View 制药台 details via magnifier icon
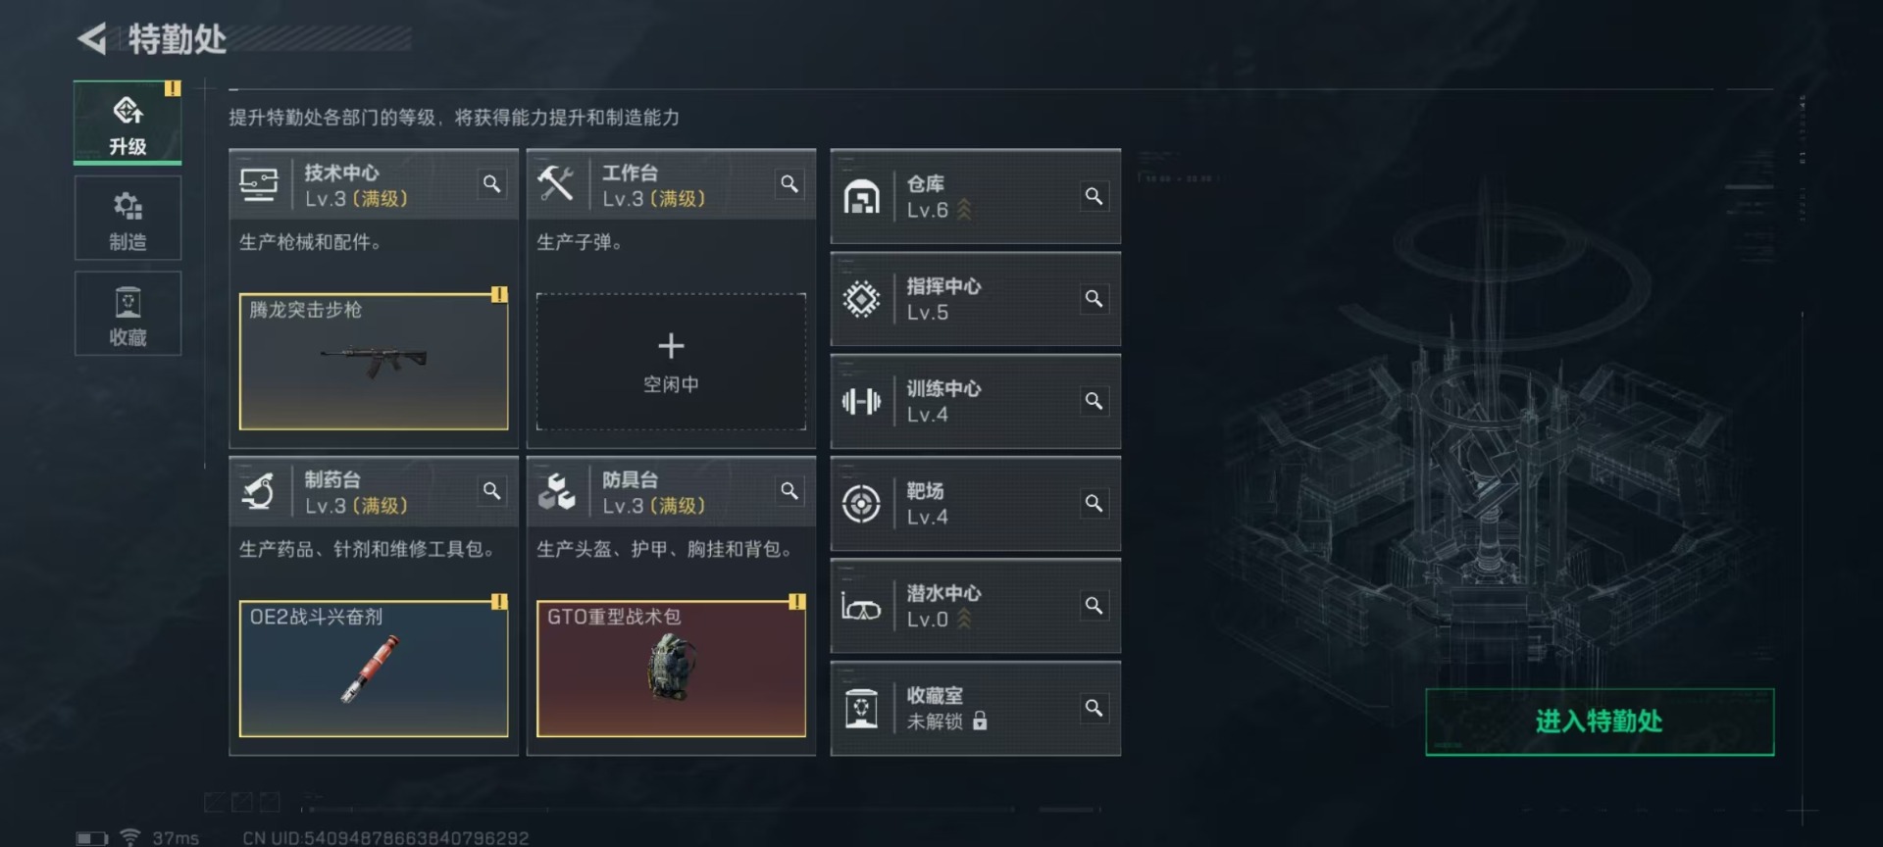This screenshot has height=847, width=1883. pyautogui.click(x=491, y=491)
